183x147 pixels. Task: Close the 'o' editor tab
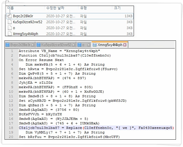(x=89, y=45)
